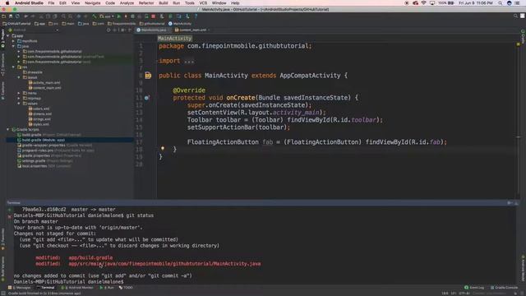Open the TODO bottom tool tab
This screenshot has width=526, height=296.
pos(126,288)
